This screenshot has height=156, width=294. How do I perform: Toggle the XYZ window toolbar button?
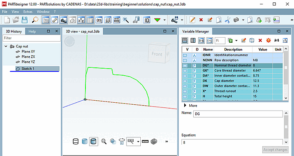(81, 20)
